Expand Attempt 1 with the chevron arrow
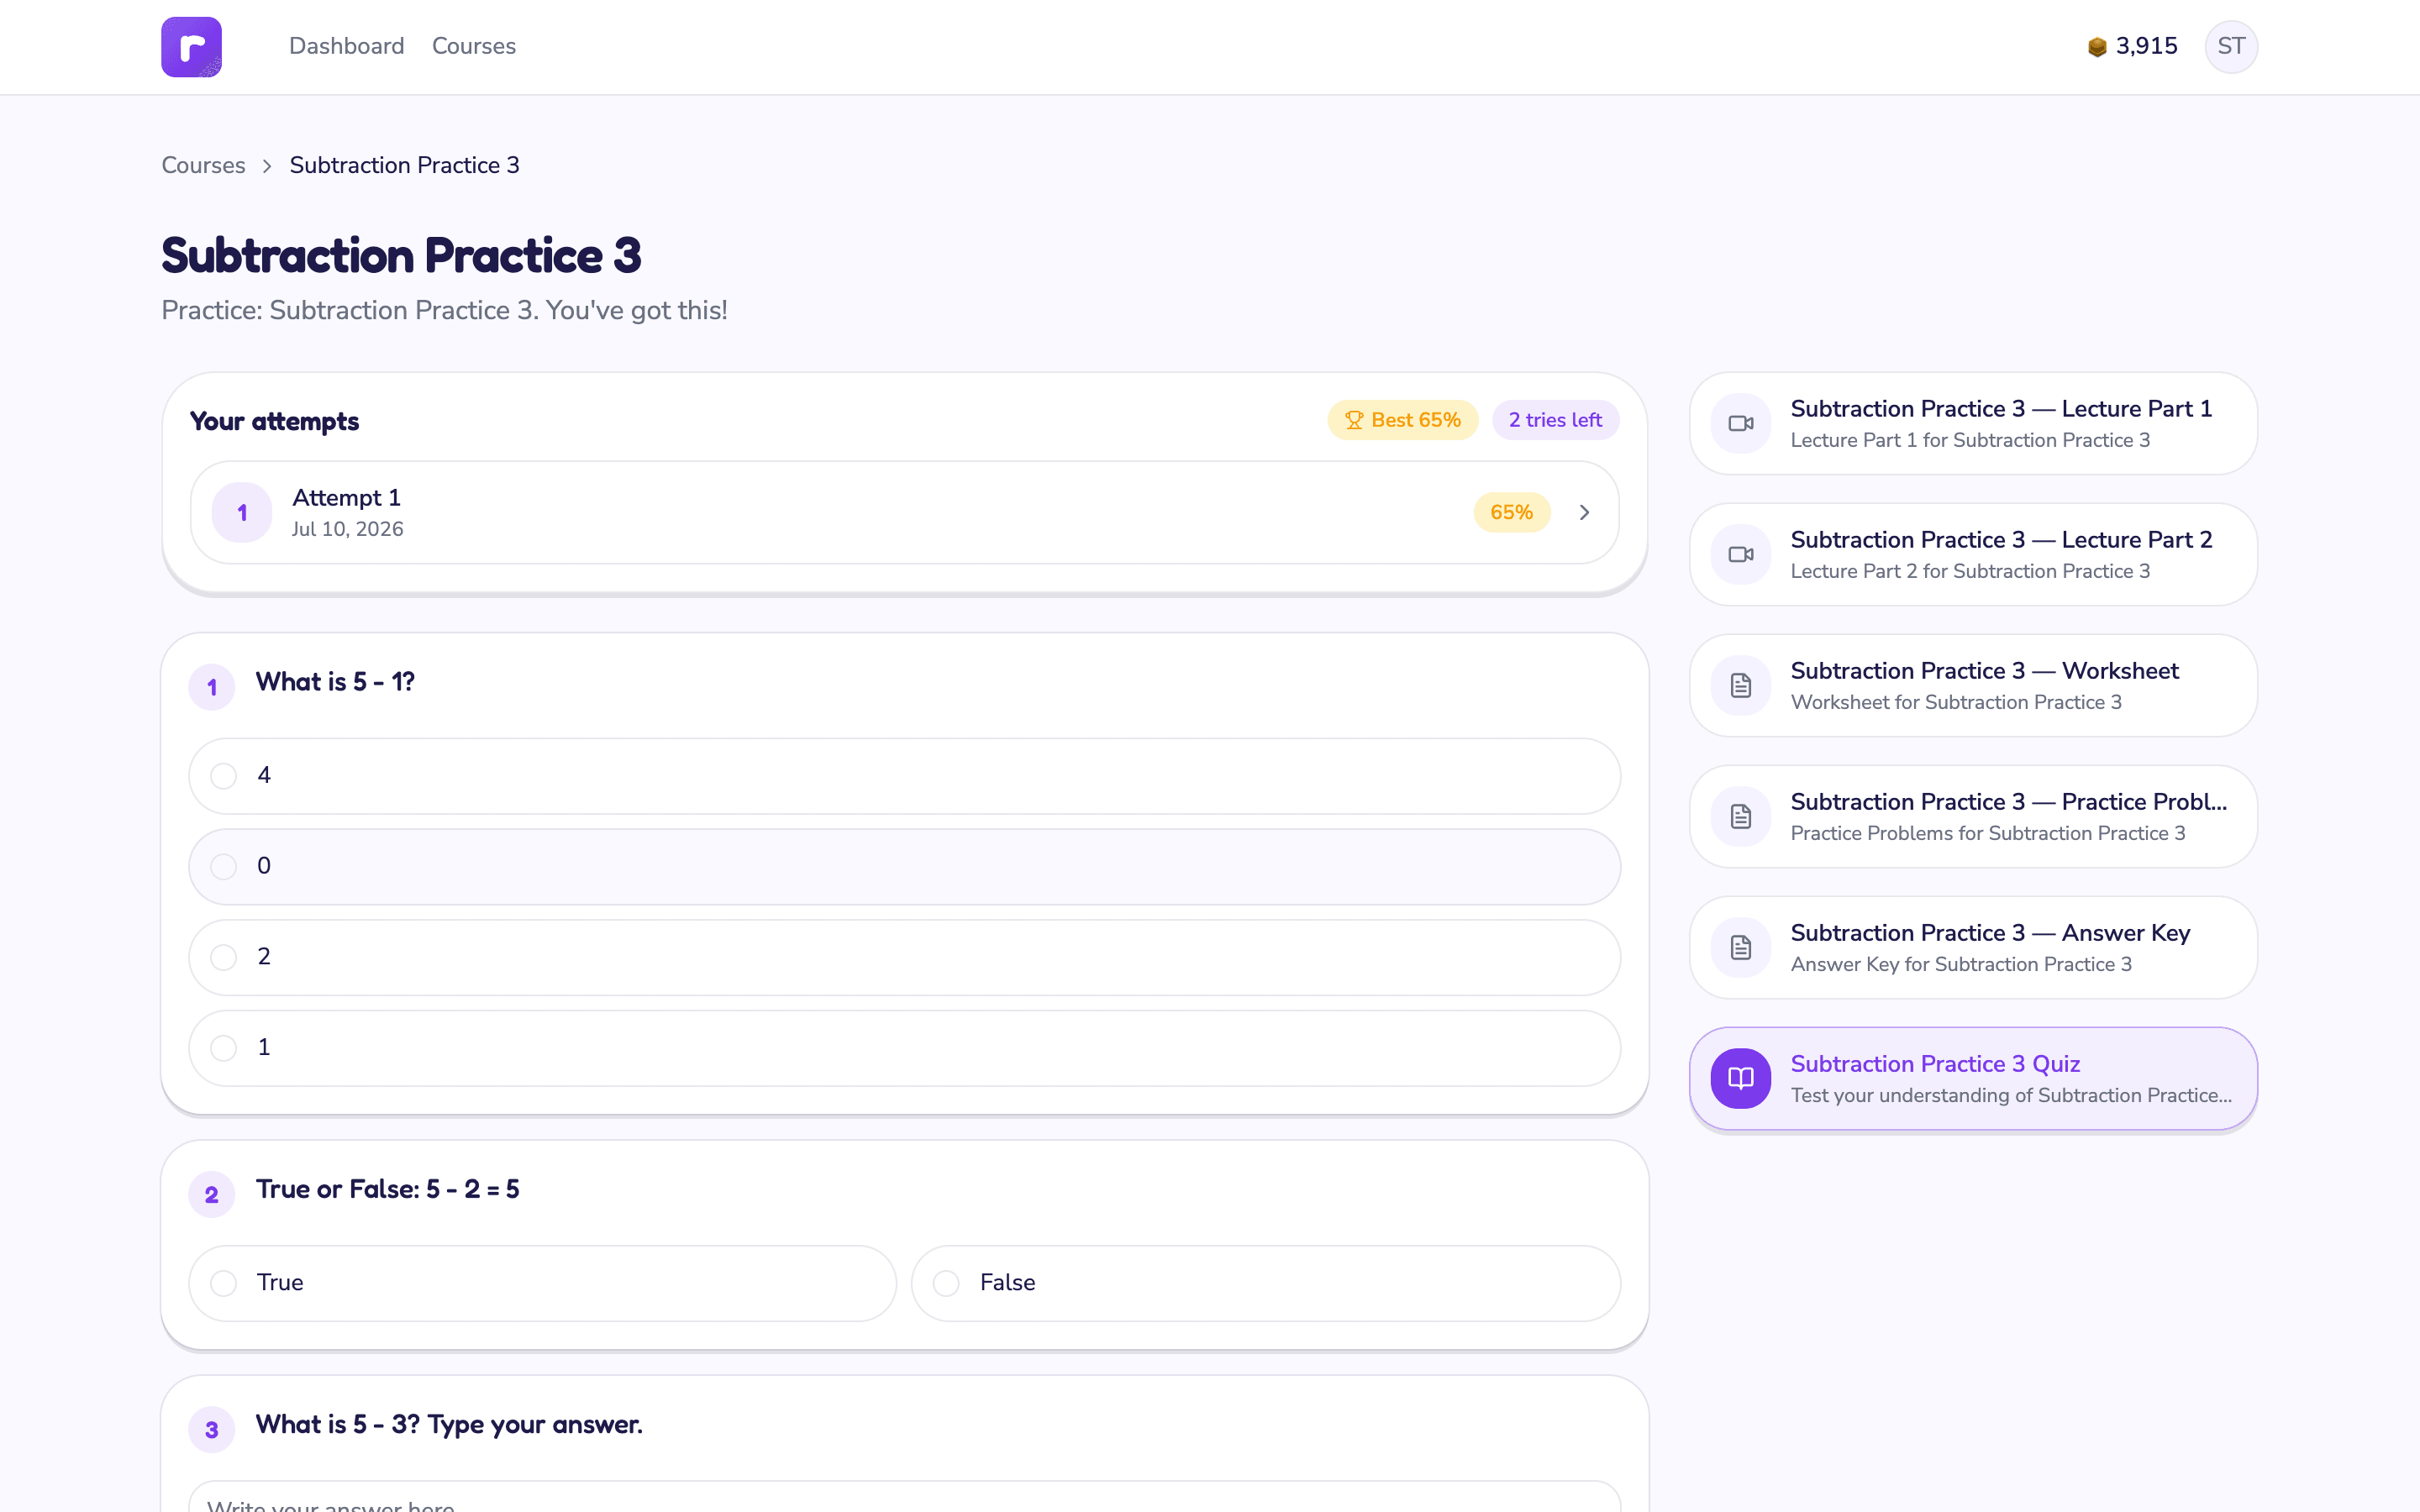 click(x=1584, y=512)
